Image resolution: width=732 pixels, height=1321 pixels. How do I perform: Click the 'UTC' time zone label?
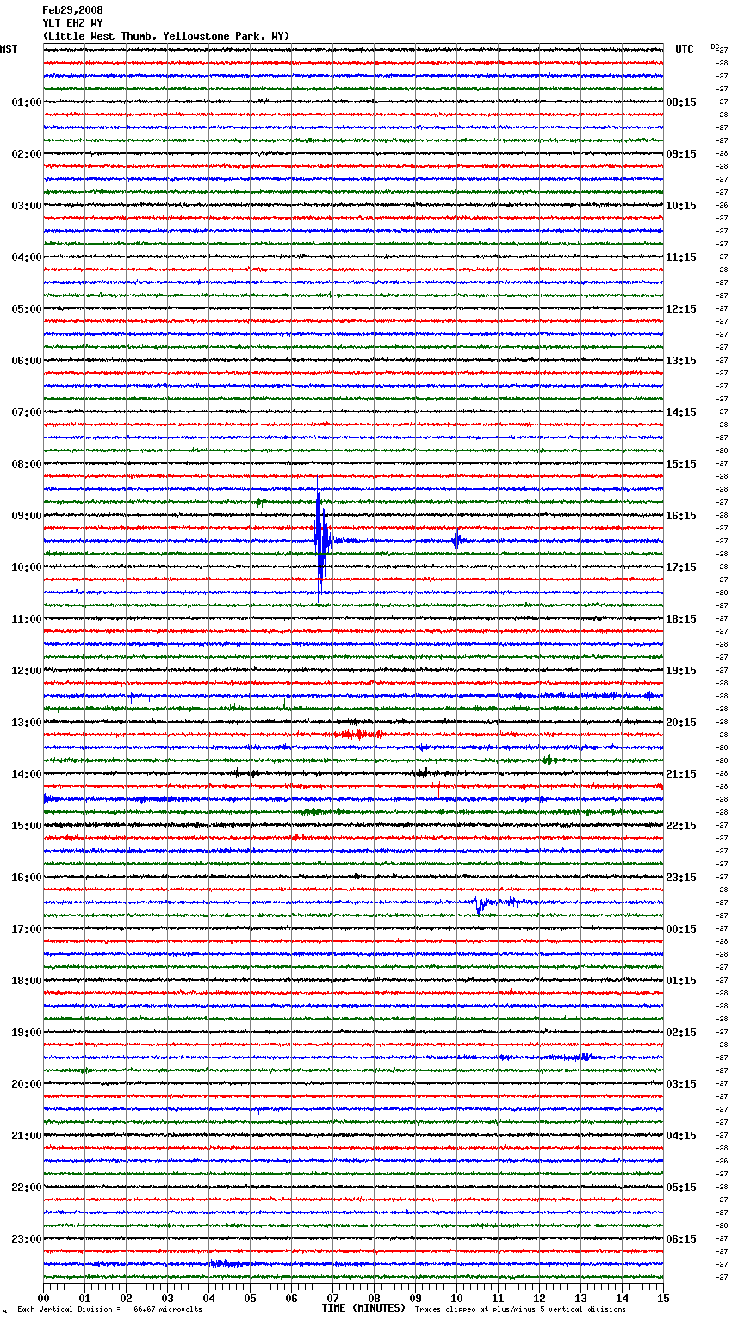pos(685,49)
